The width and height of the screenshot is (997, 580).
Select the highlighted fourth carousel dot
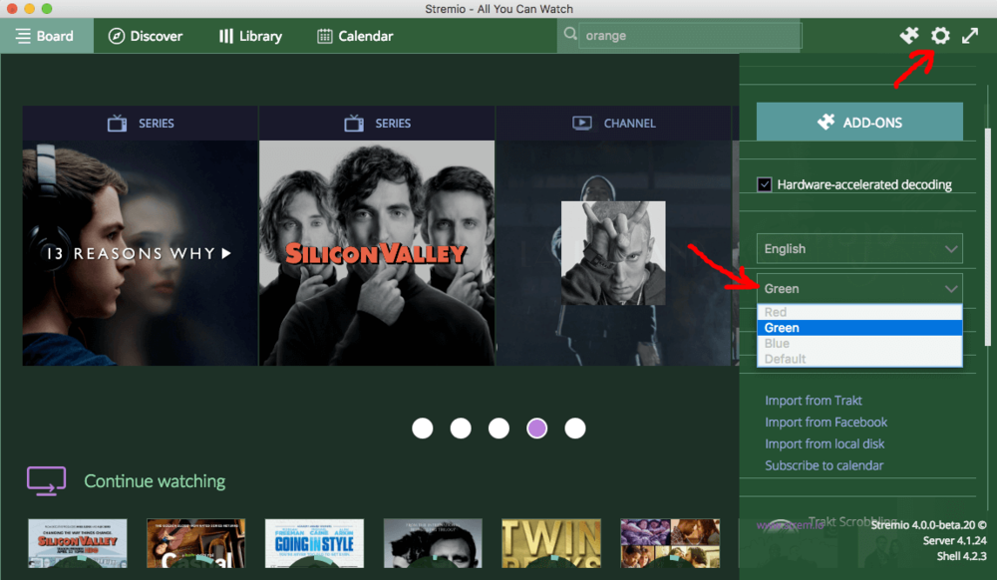[x=536, y=429]
